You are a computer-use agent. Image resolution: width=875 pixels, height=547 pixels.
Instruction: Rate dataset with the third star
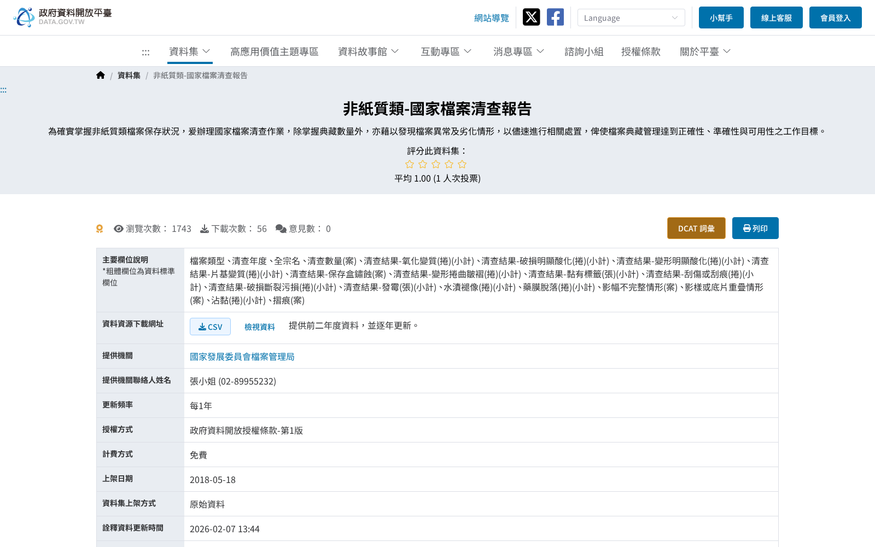pyautogui.click(x=436, y=164)
